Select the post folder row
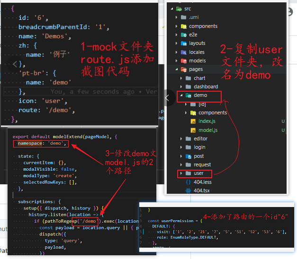 pos(226,156)
